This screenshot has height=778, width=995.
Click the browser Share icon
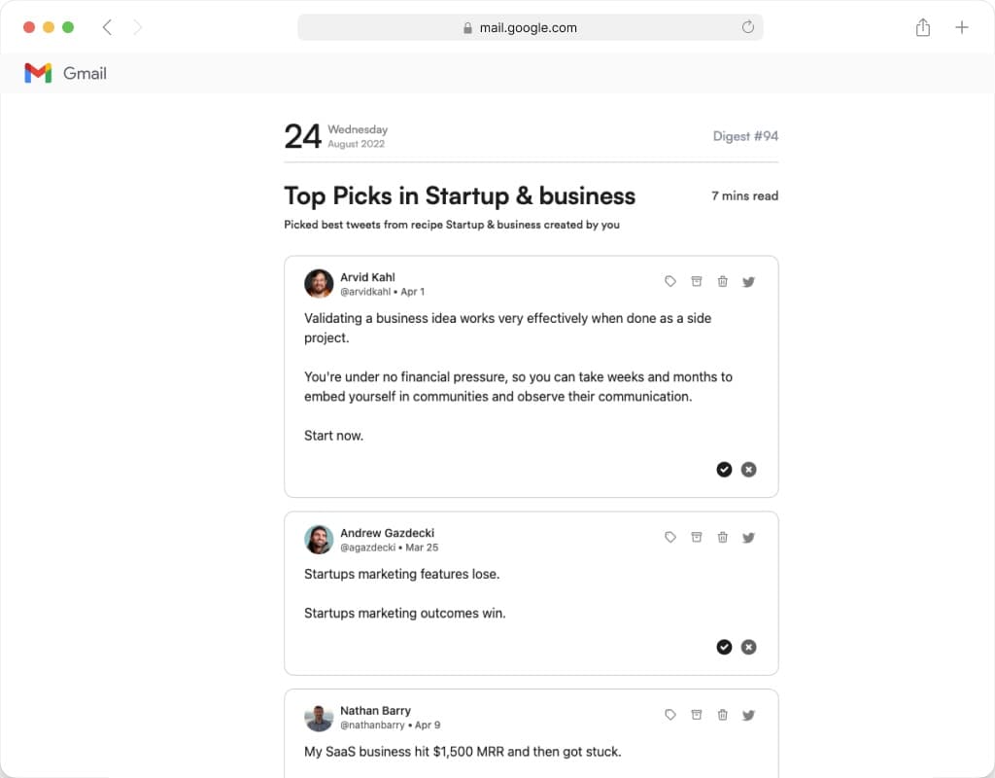[923, 27]
